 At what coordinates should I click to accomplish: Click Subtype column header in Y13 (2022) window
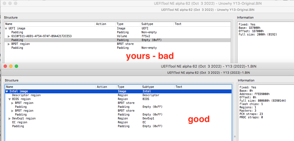(158, 87)
